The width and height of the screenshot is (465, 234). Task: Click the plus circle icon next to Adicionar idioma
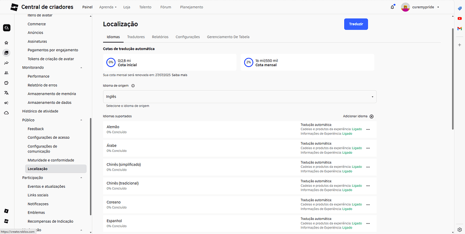click(x=371, y=117)
